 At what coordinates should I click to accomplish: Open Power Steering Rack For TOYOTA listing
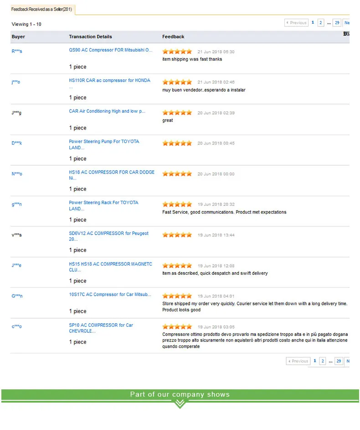click(103, 205)
